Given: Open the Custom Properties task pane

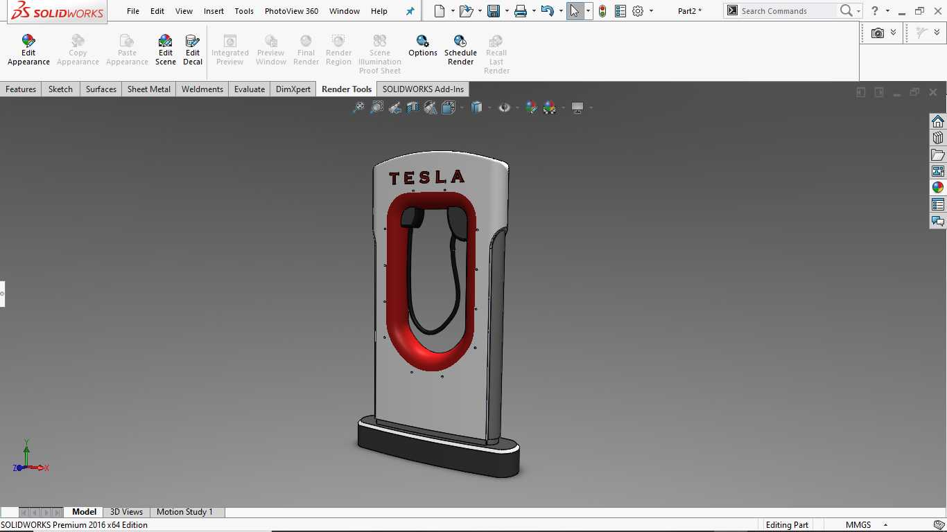Looking at the screenshot, I should pyautogui.click(x=938, y=204).
